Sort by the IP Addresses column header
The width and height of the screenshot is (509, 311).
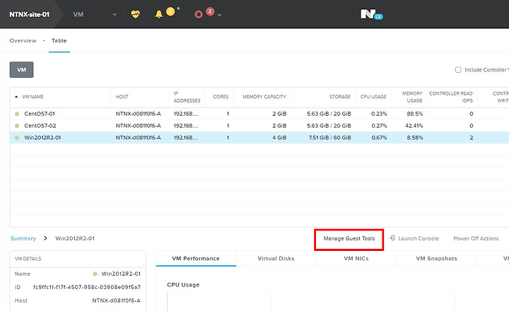click(x=187, y=97)
